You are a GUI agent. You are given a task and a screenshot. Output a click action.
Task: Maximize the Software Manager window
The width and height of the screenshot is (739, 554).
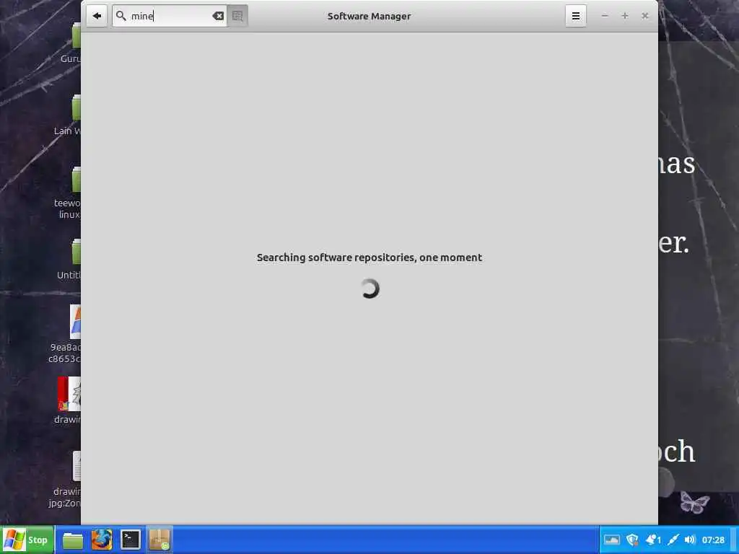pyautogui.click(x=625, y=16)
